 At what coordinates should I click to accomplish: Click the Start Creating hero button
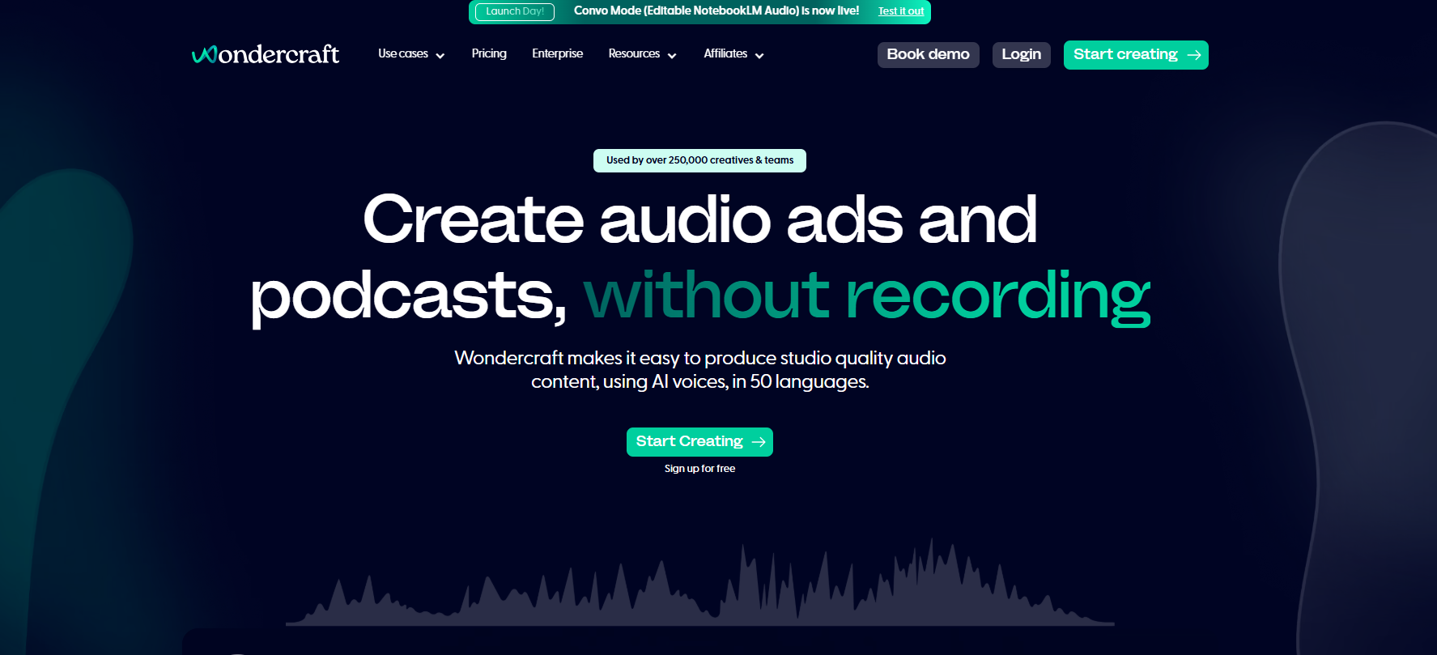pyautogui.click(x=699, y=442)
